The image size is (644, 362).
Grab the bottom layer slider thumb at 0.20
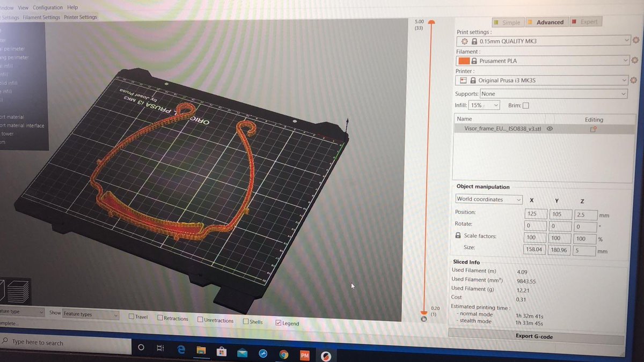pos(424,312)
